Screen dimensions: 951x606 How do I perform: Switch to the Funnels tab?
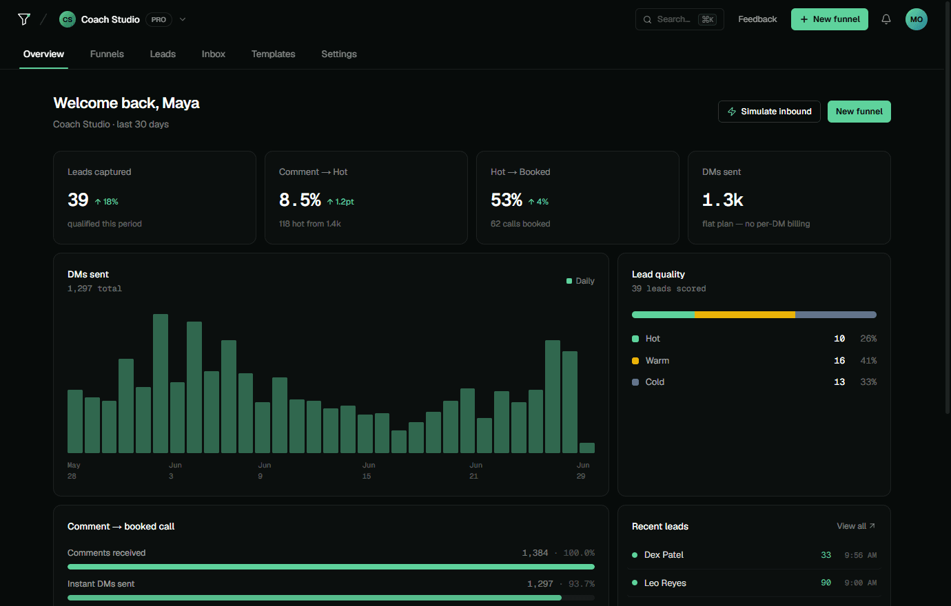107,54
